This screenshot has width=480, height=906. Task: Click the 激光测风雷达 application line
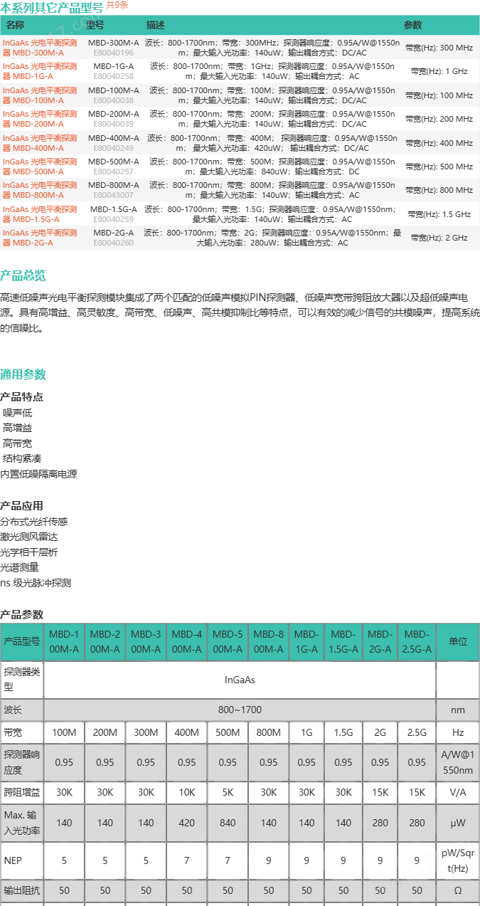[29, 537]
